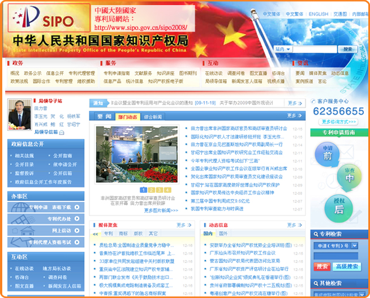Open 政策法规 menu link
The height and width of the screenshot is (298, 370).
19,81
